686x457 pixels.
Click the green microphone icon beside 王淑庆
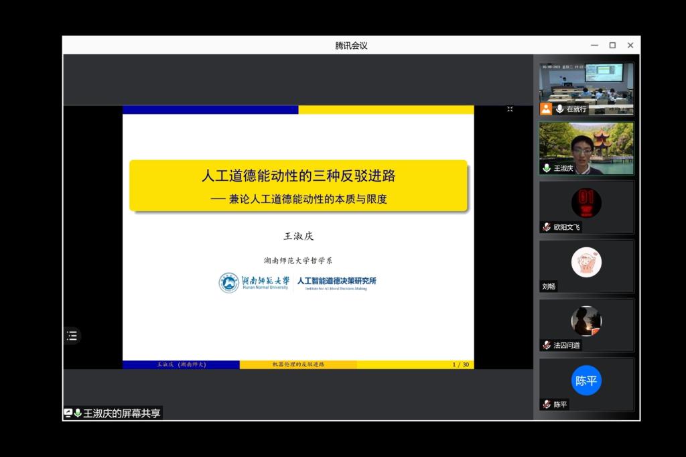(x=547, y=168)
